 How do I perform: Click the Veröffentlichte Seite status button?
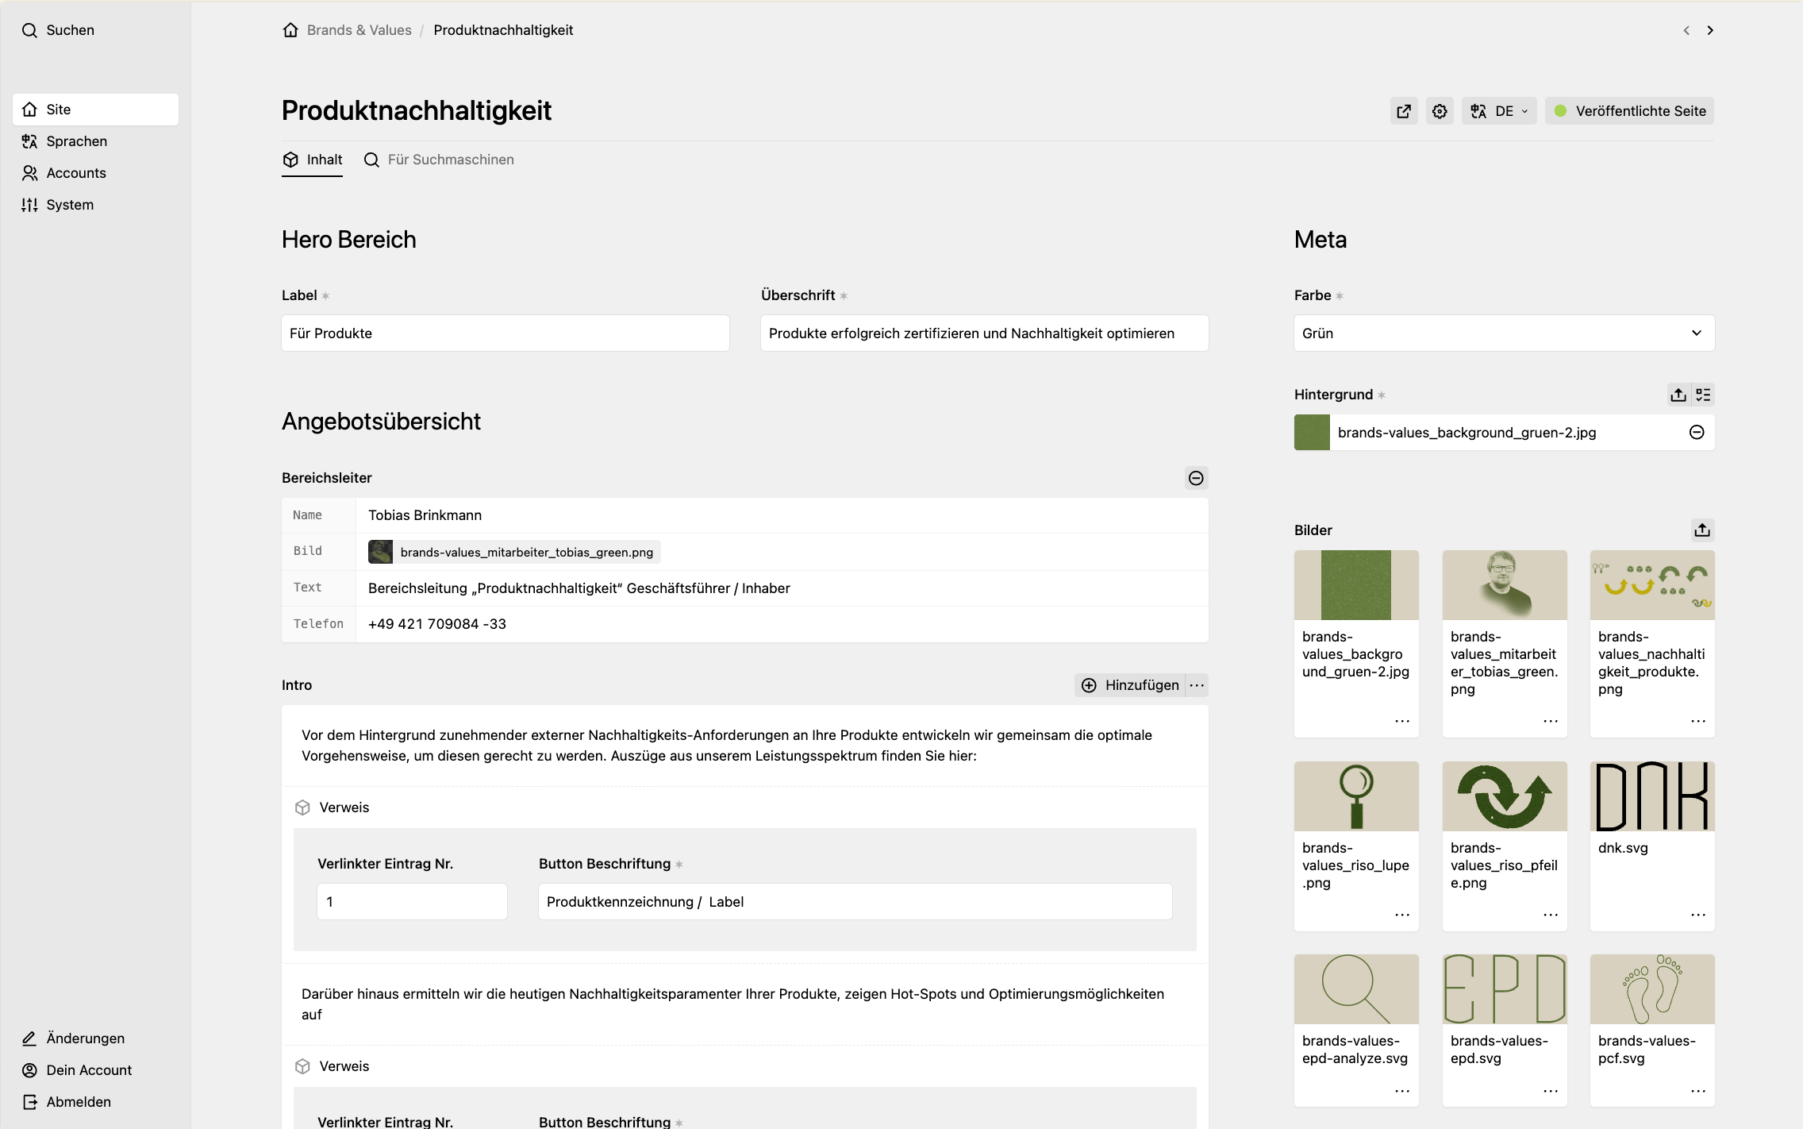(1629, 111)
